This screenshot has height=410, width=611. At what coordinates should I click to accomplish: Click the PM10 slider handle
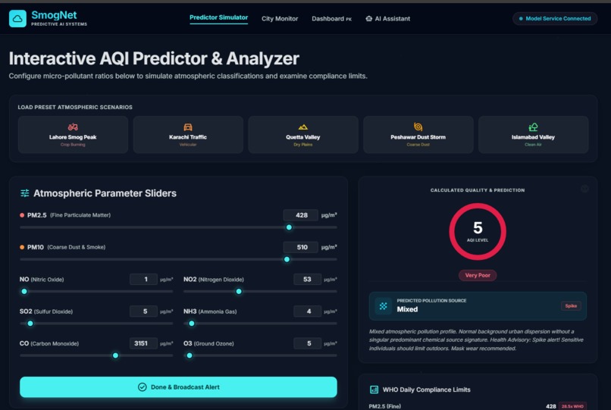click(x=287, y=259)
